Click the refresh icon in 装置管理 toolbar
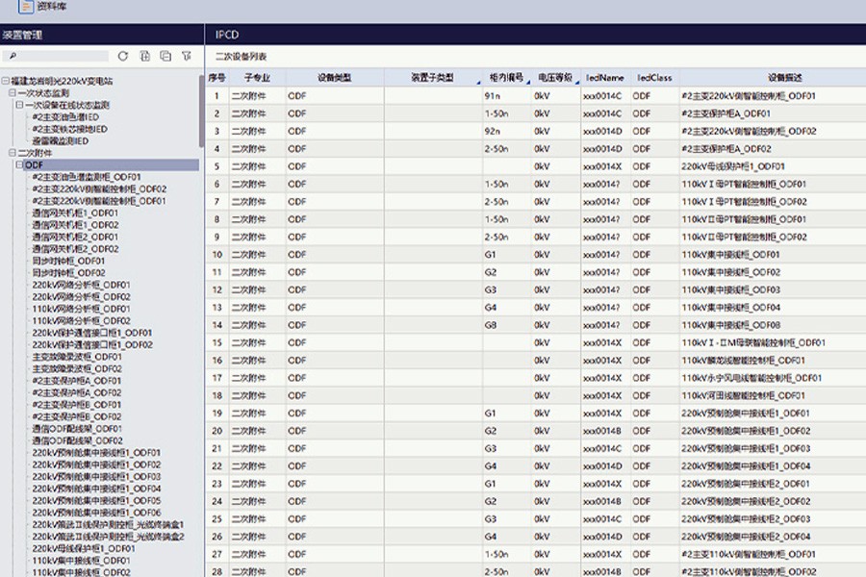The image size is (866, 577). pyautogui.click(x=122, y=57)
